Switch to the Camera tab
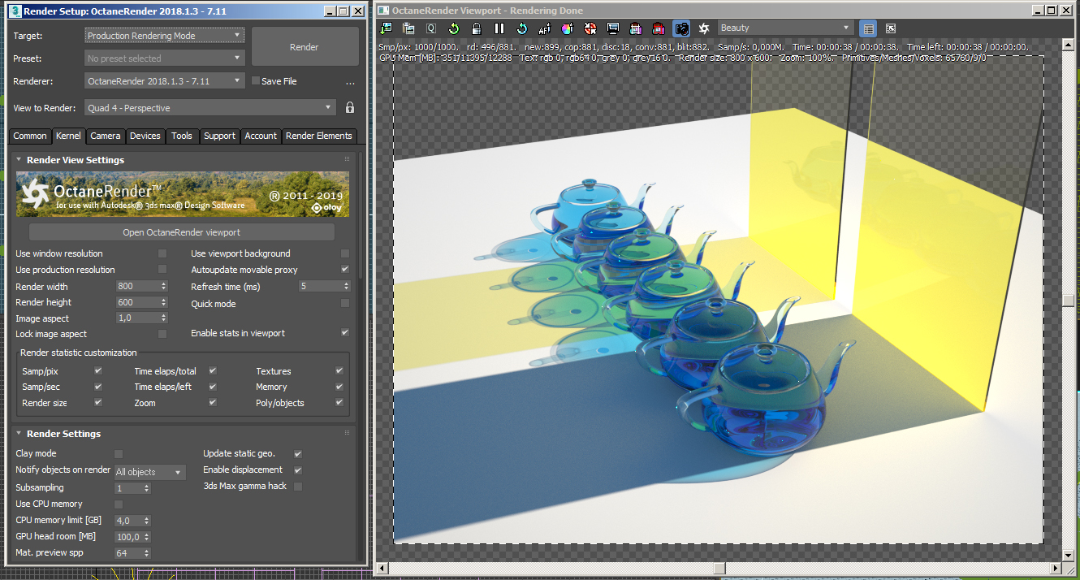The height and width of the screenshot is (580, 1080). point(105,136)
